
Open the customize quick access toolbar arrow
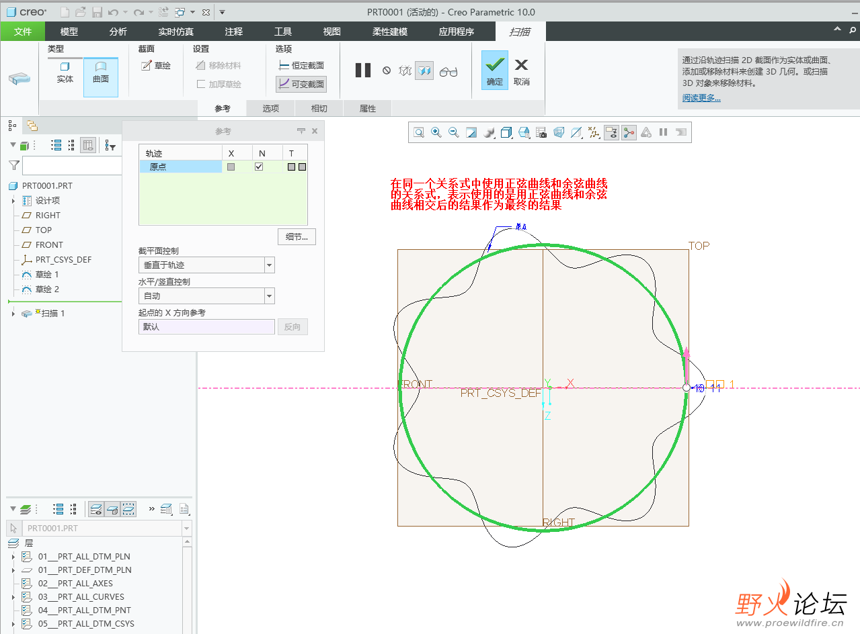click(223, 12)
